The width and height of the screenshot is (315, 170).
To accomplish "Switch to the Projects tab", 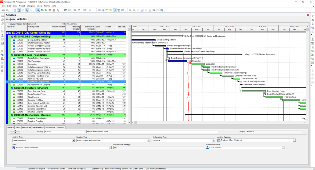I will click(11, 19).
